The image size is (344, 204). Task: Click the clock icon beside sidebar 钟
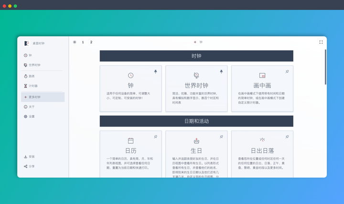click(26, 56)
